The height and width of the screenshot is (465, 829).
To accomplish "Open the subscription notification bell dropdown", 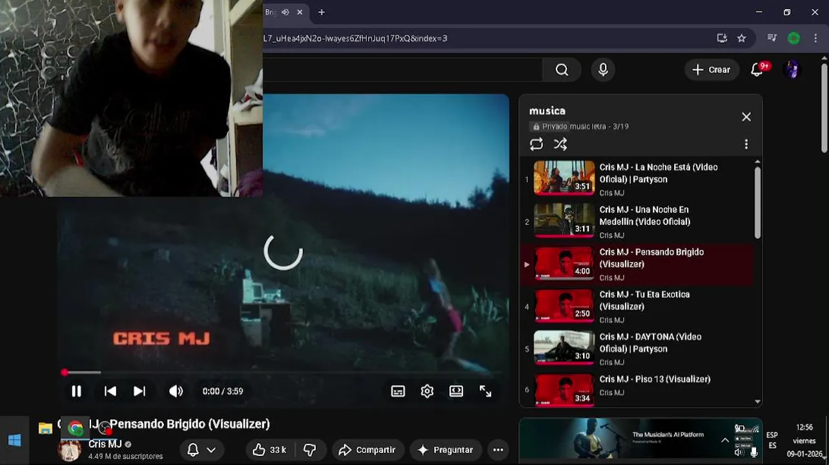I will point(201,450).
